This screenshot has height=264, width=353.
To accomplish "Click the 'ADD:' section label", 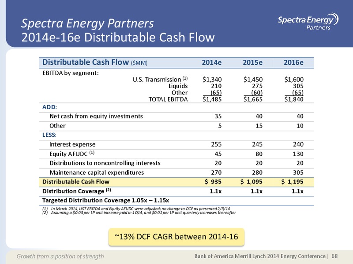I will 49,107.
